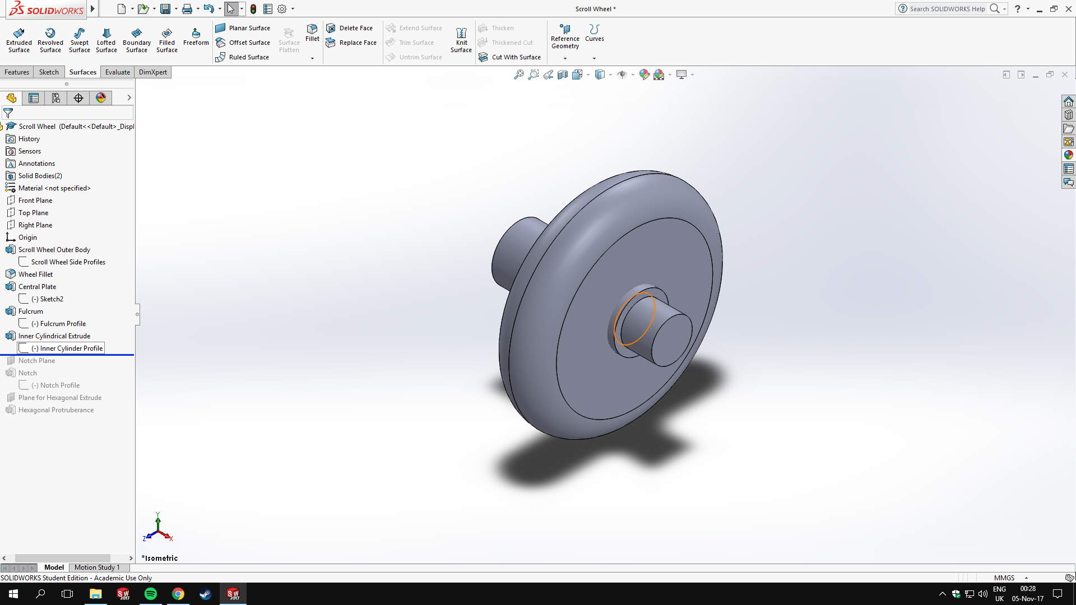Click the Ruled Surface tool
The height and width of the screenshot is (605, 1076).
click(x=242, y=57)
